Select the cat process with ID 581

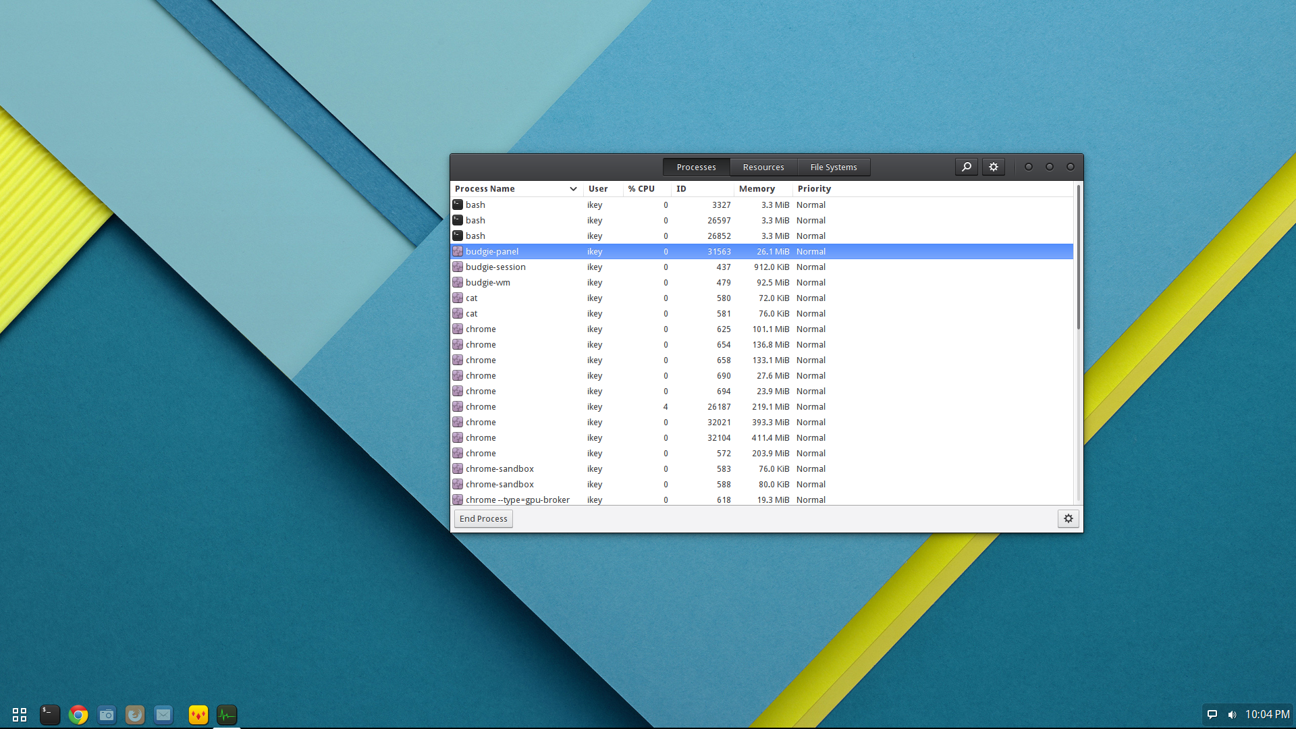click(761, 313)
